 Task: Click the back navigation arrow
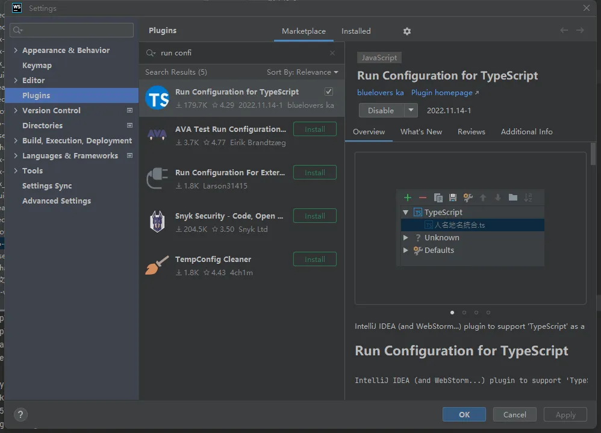(564, 31)
